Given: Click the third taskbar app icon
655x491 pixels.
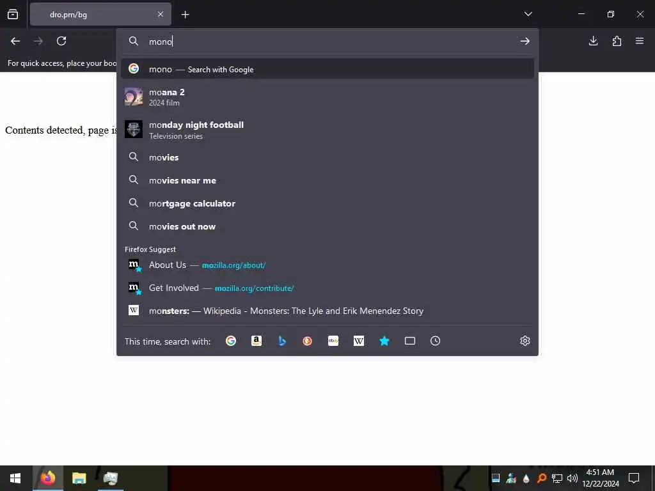Looking at the screenshot, I should tap(111, 478).
